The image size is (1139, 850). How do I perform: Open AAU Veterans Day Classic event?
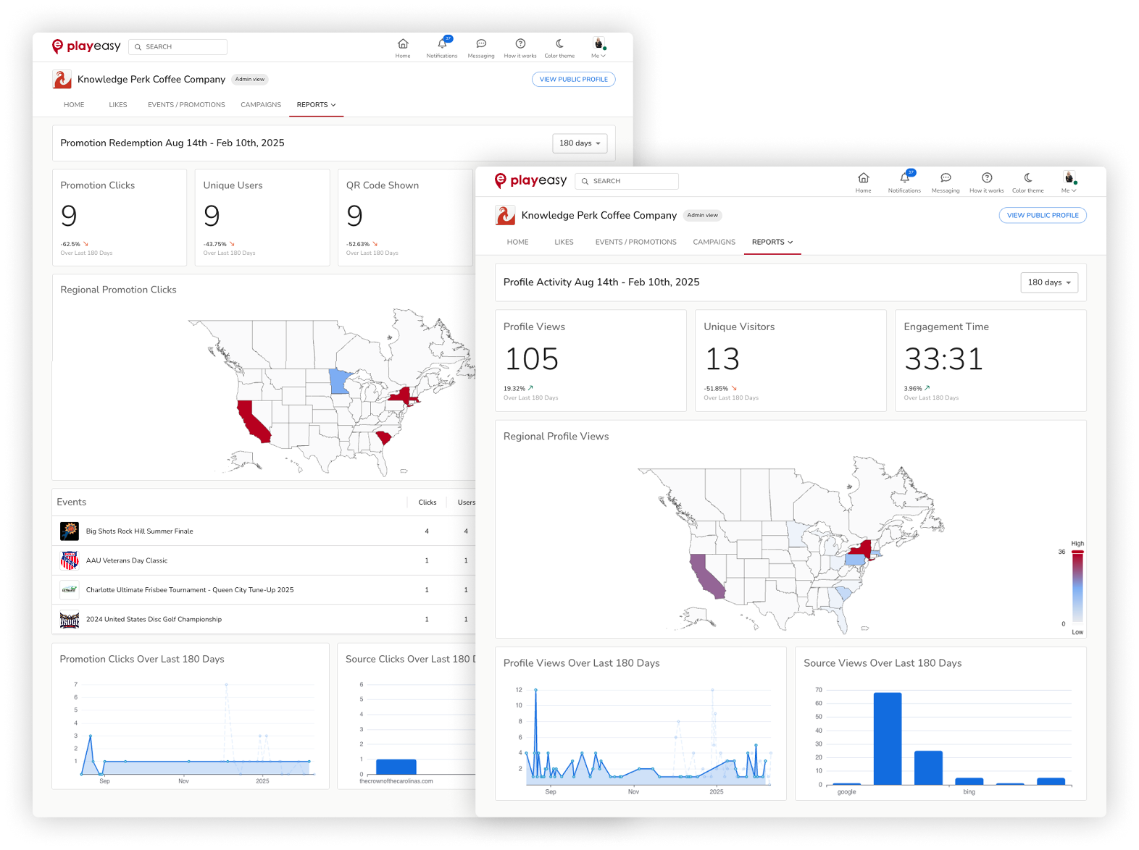pyautogui.click(x=127, y=560)
